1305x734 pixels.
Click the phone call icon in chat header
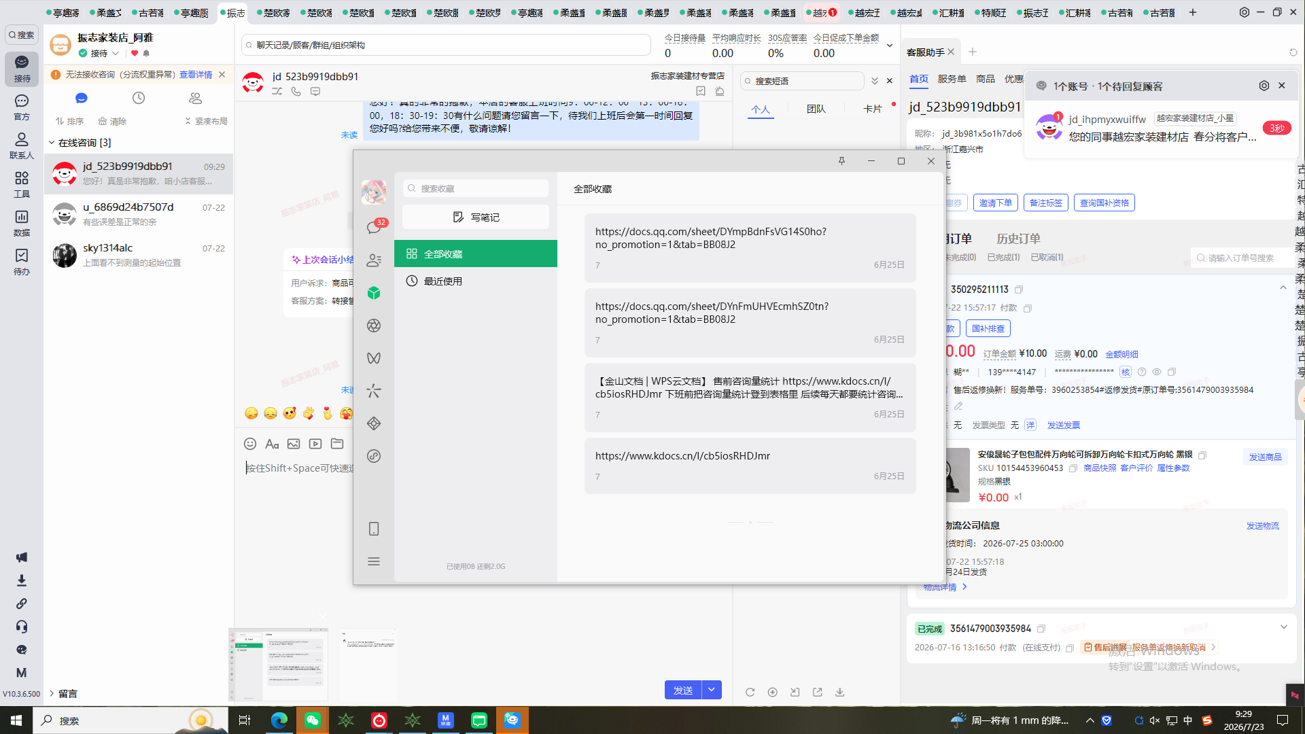click(x=296, y=91)
